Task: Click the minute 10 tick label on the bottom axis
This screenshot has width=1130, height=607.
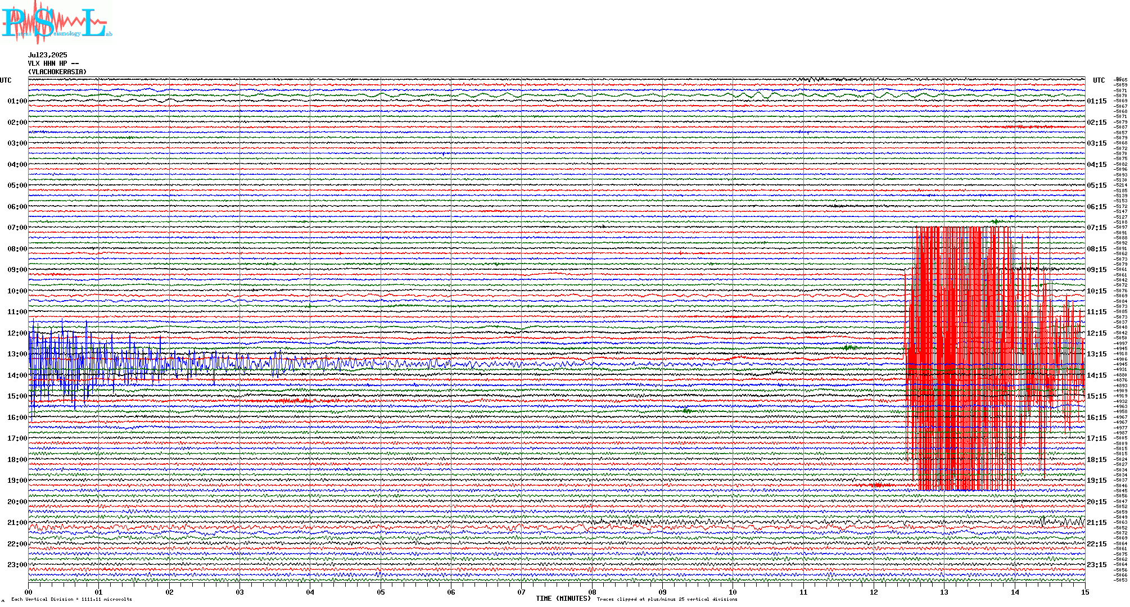Action: click(x=733, y=592)
